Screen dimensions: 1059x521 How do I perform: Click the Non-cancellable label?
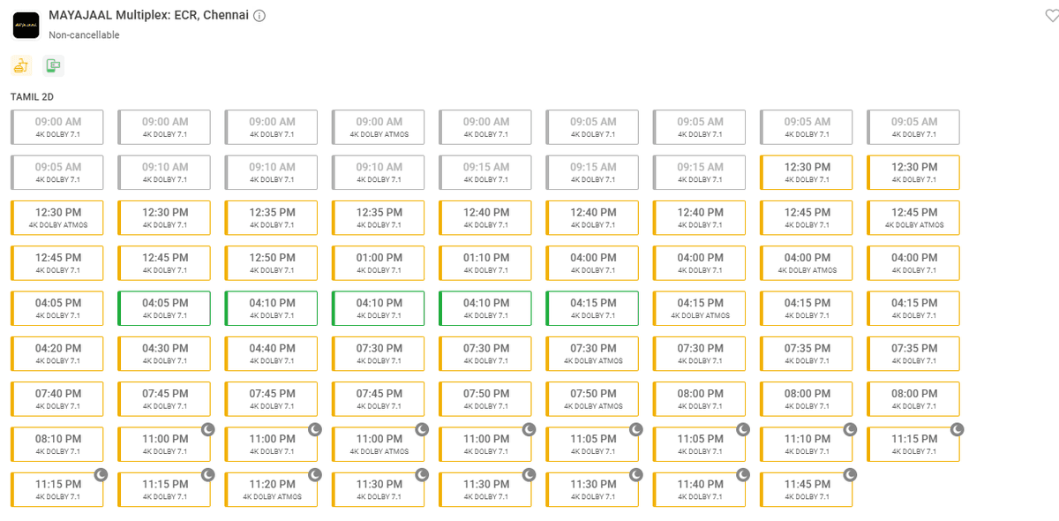(x=84, y=35)
